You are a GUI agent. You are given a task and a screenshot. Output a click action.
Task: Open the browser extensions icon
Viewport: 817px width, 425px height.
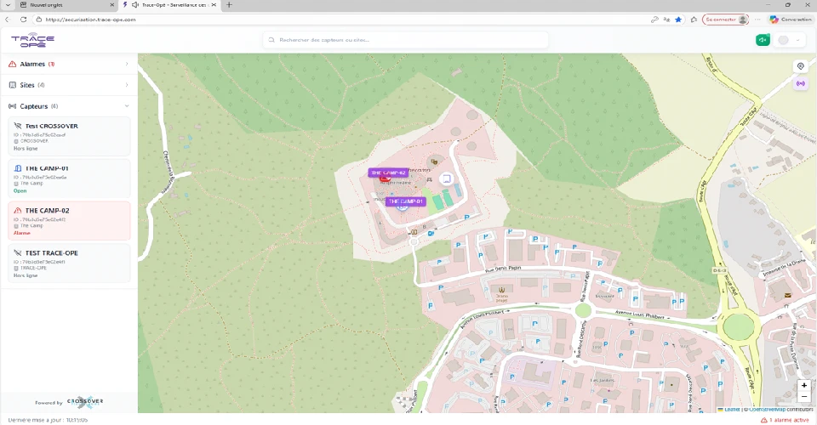tap(694, 20)
